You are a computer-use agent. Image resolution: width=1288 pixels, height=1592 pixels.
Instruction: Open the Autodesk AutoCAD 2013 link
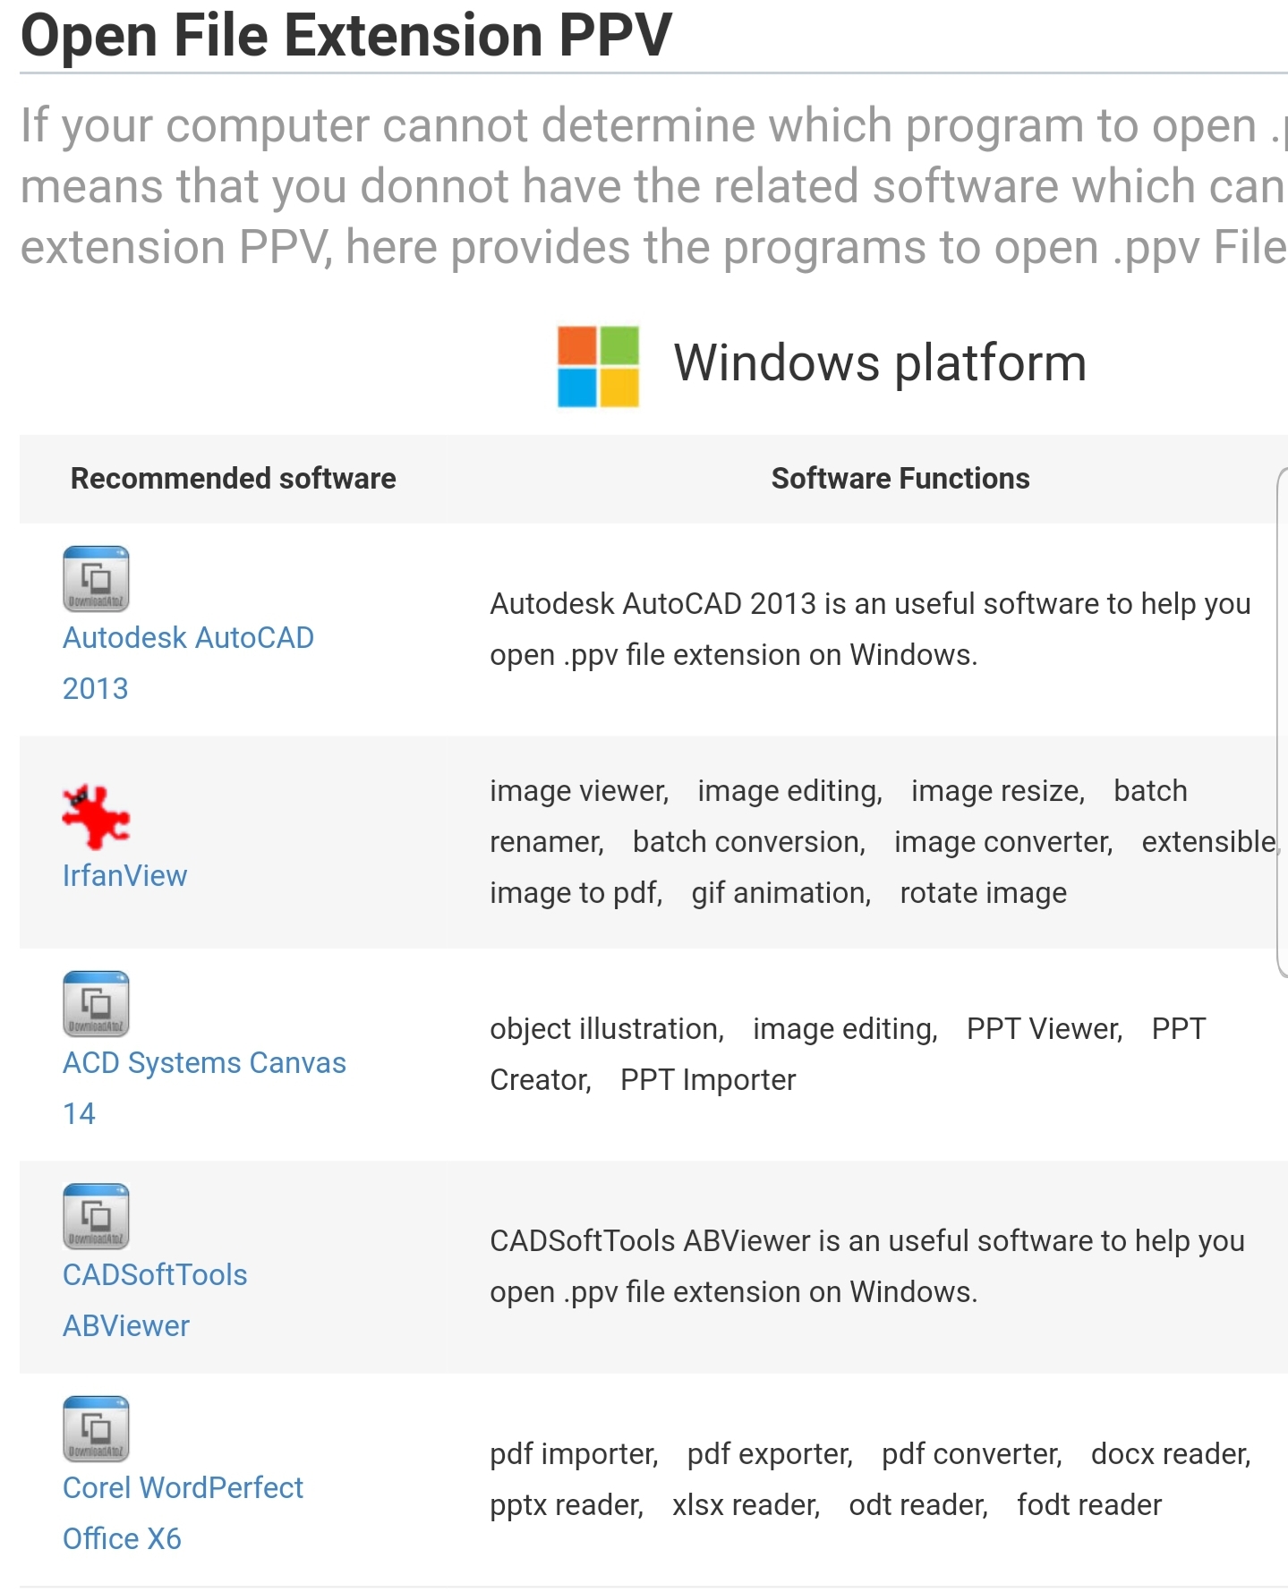click(x=188, y=663)
